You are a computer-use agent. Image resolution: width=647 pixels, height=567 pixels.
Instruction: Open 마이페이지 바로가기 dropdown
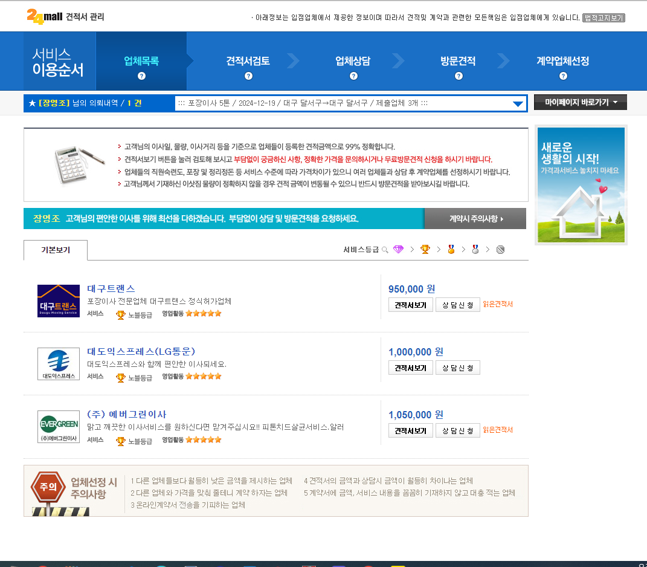click(580, 103)
